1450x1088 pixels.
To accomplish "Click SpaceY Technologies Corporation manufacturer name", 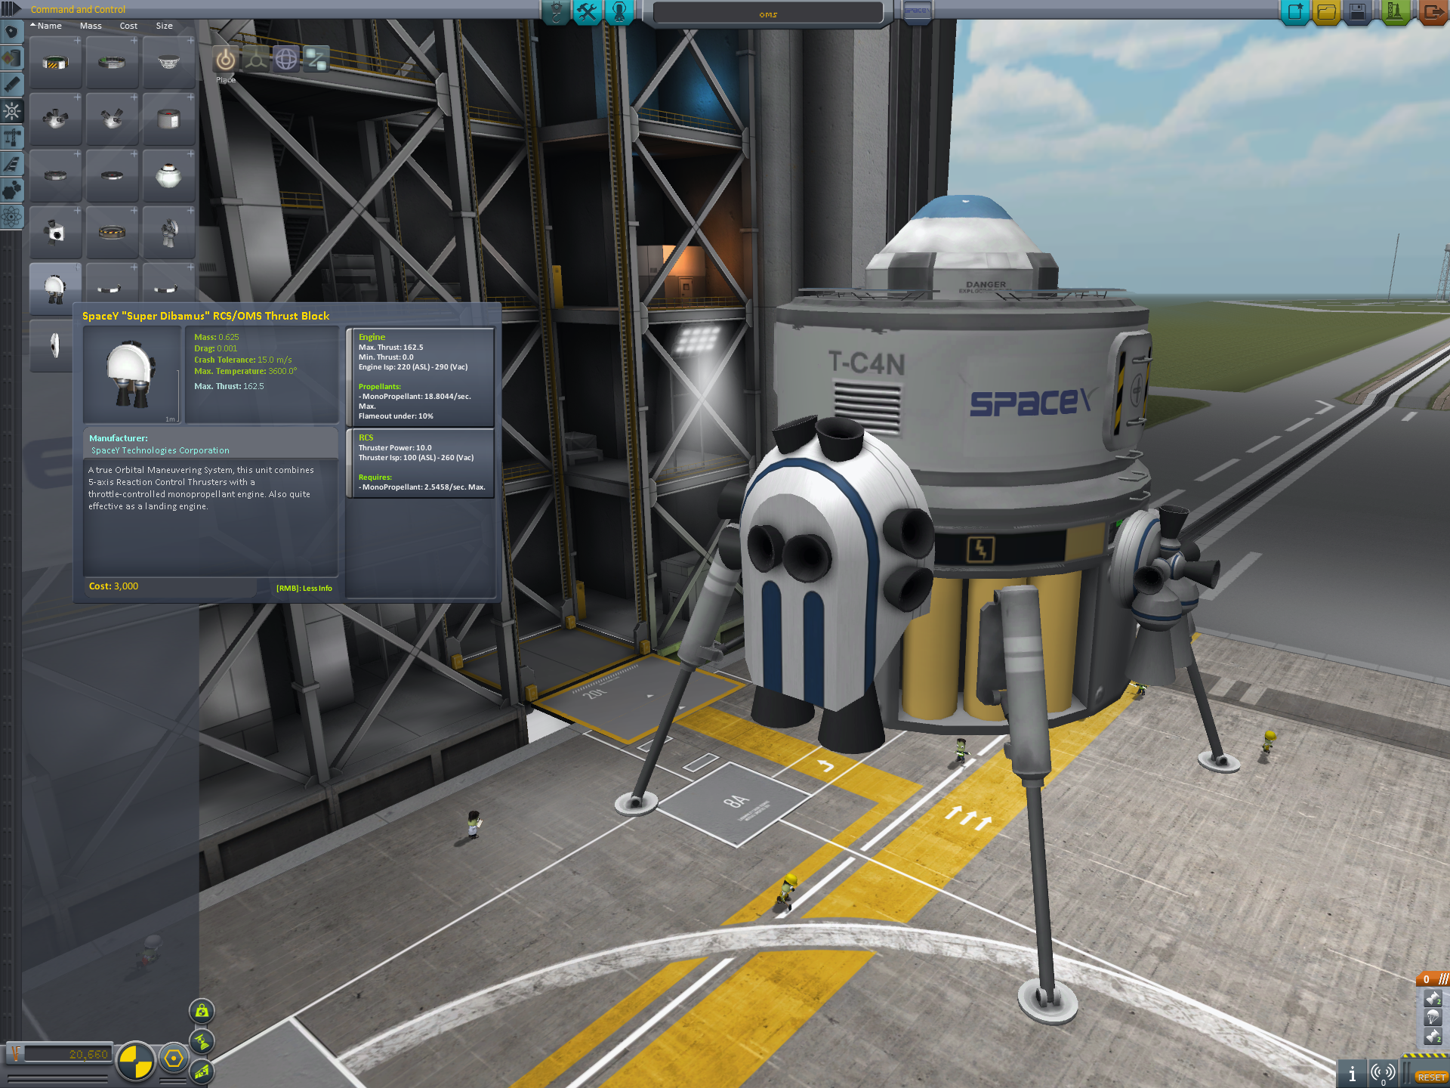I will click(x=160, y=450).
